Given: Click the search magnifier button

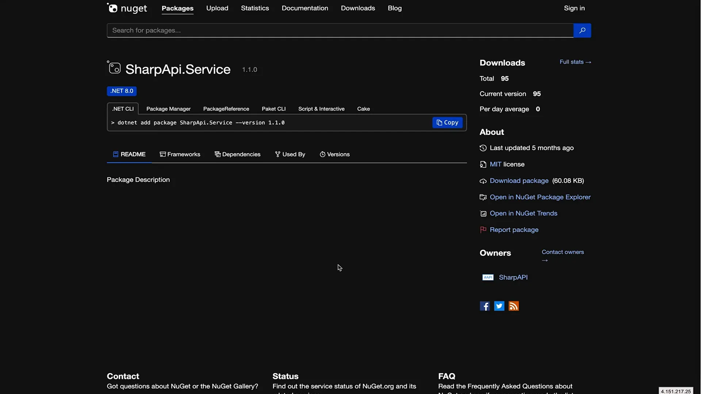Looking at the screenshot, I should pyautogui.click(x=582, y=30).
